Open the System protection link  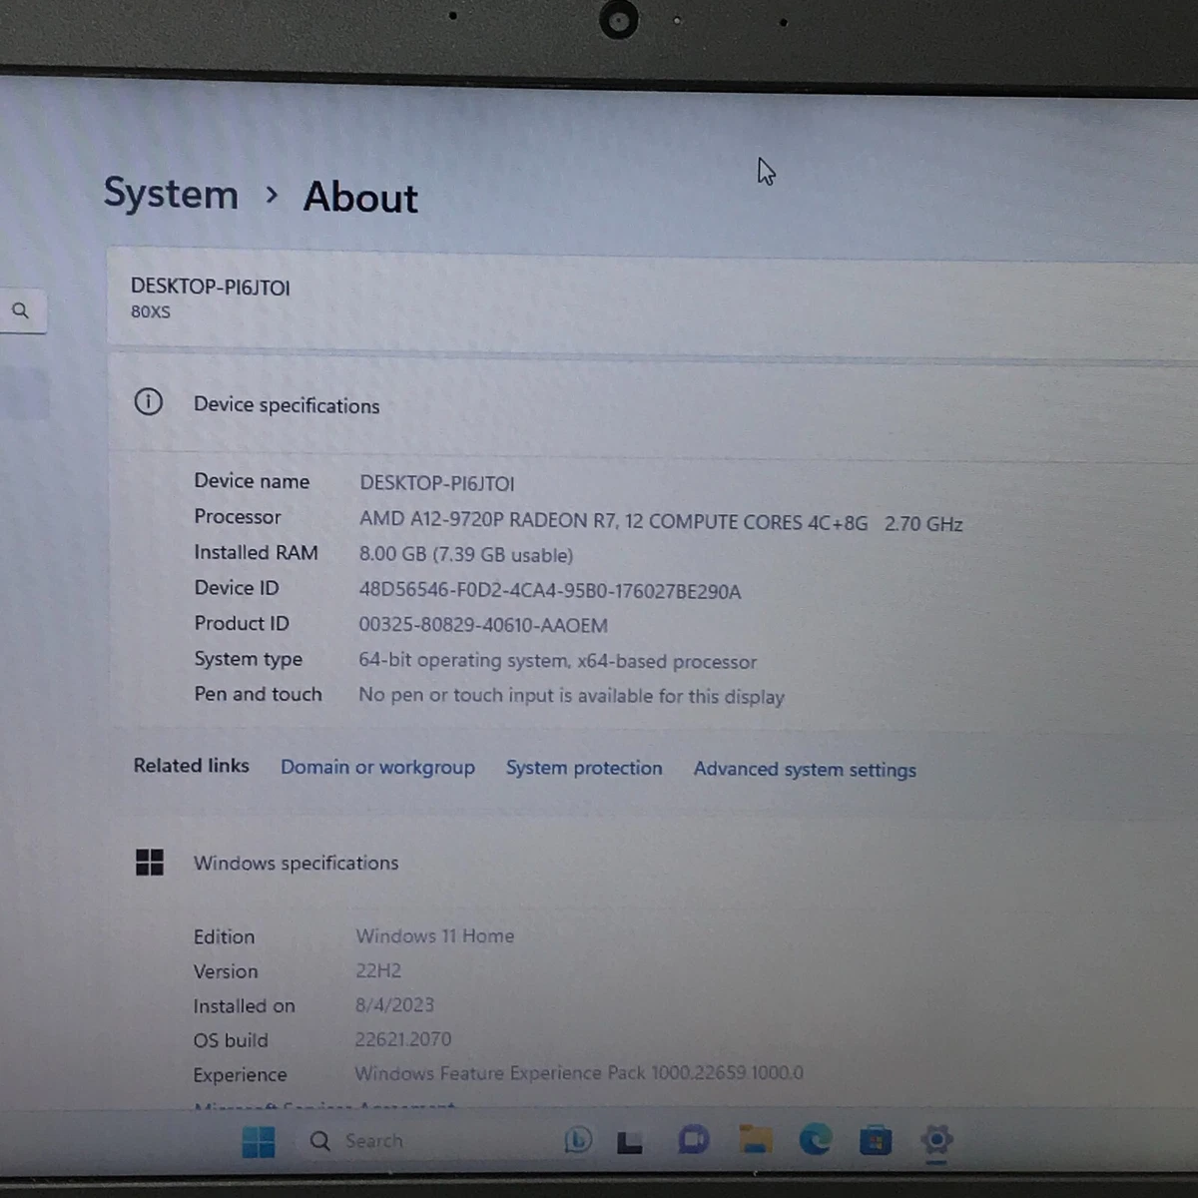[584, 768]
